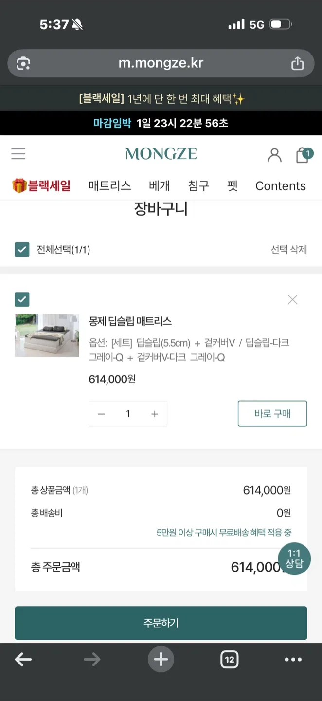Tap the Google Lens icon in address bar

[23, 64]
